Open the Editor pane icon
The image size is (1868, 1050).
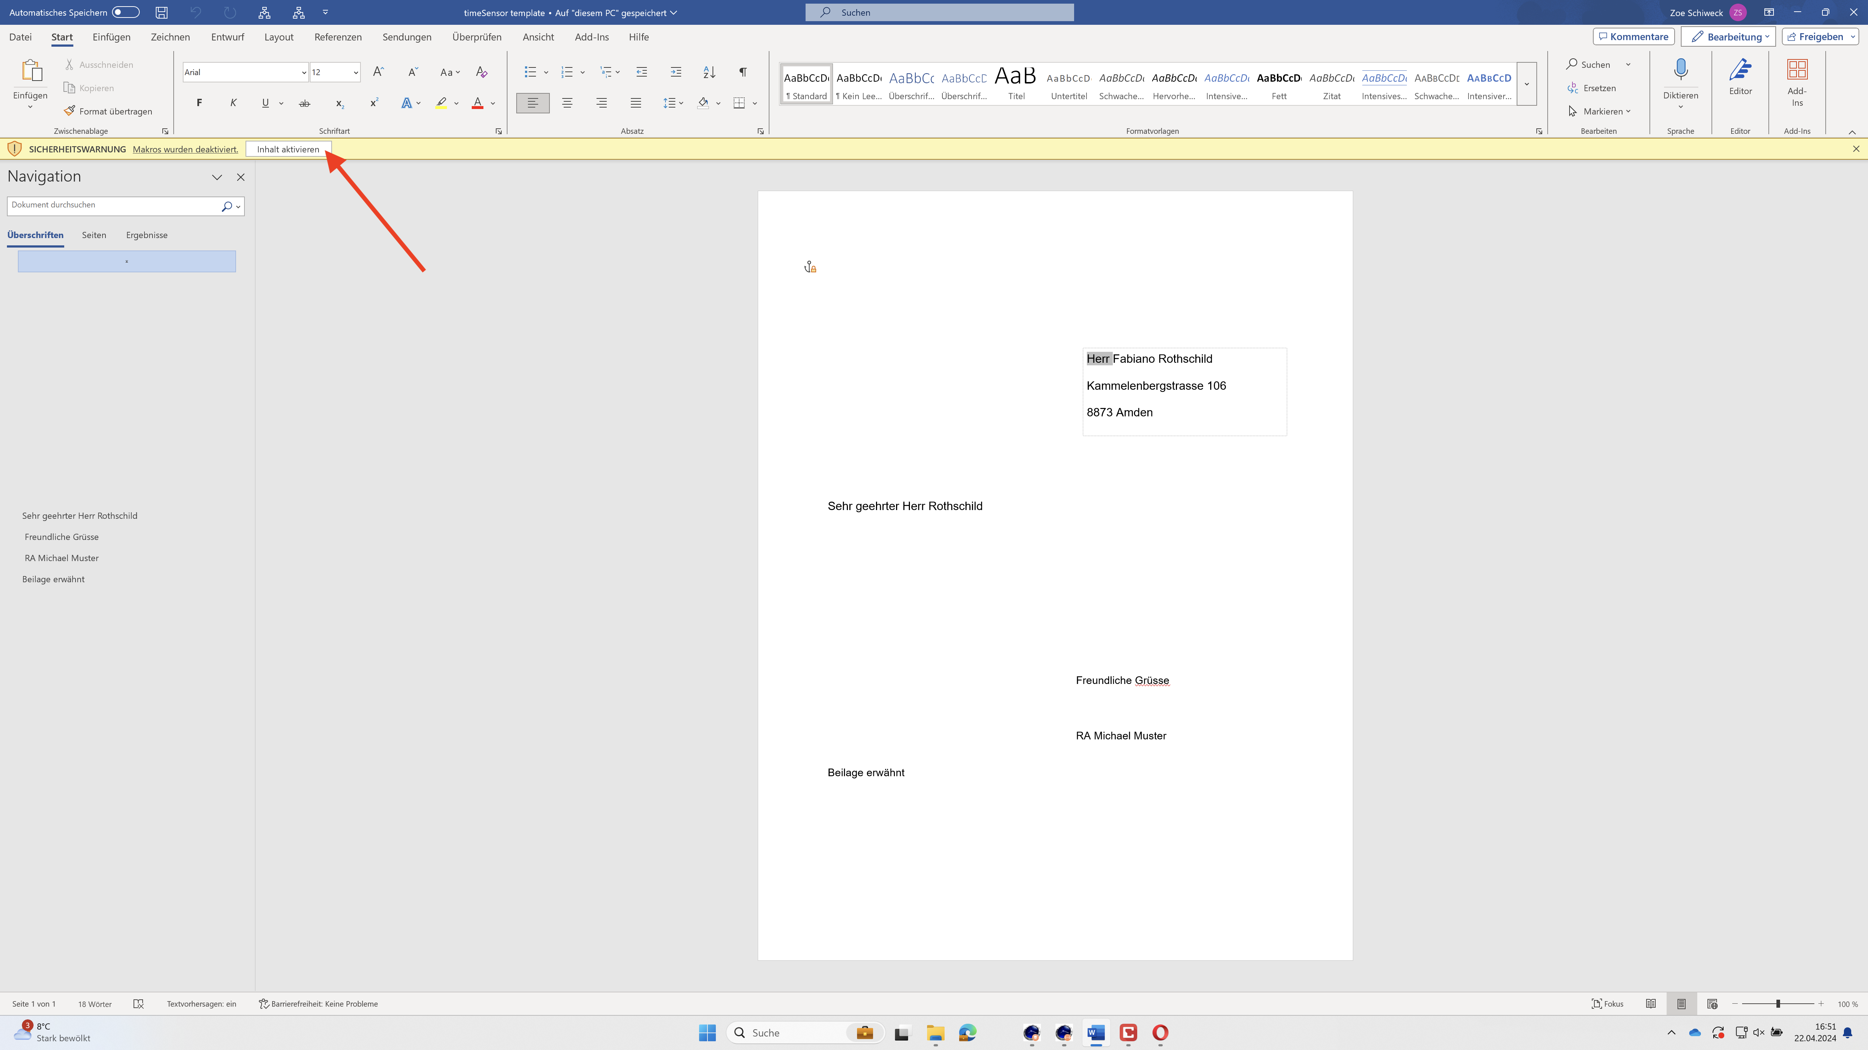[1740, 70]
